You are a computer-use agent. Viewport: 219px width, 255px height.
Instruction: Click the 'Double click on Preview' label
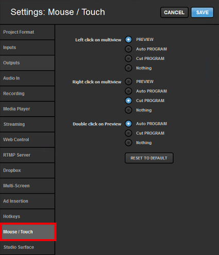[97, 124]
